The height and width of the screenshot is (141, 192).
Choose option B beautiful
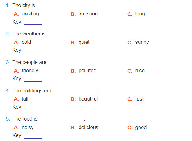(x=84, y=99)
